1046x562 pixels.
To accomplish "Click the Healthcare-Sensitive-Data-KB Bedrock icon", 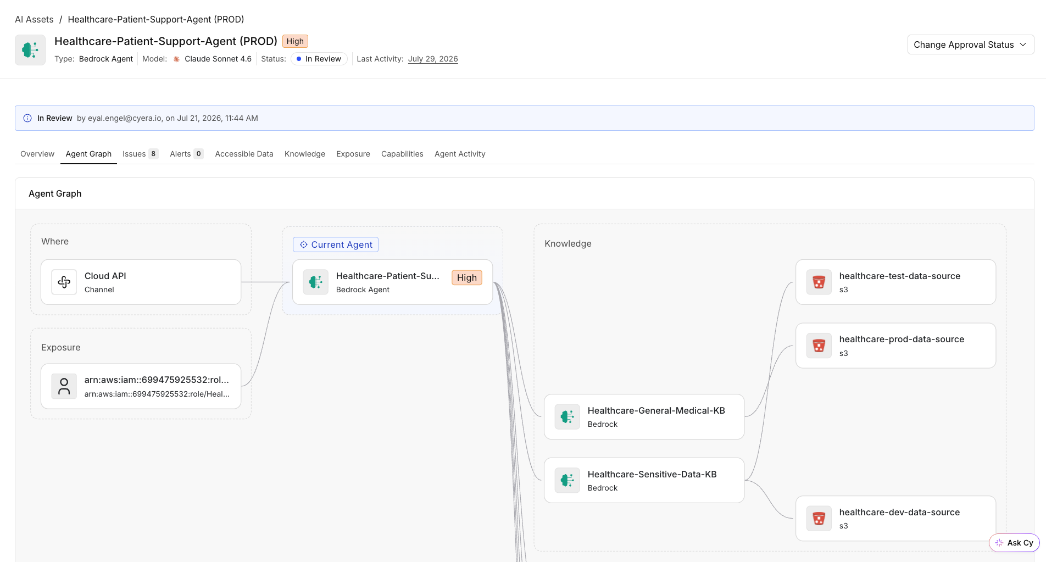I will [567, 481].
